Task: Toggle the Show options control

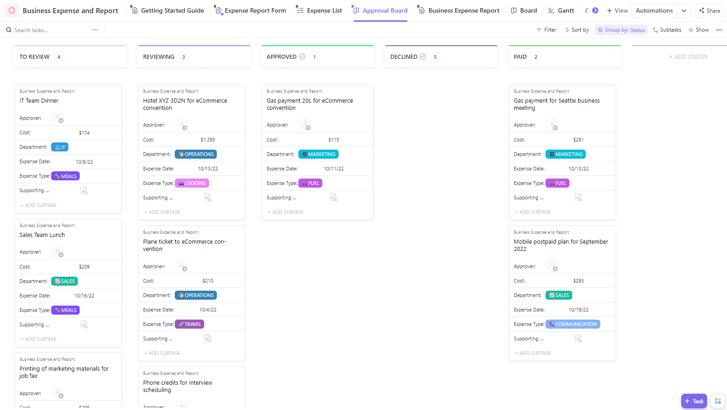Action: [x=699, y=30]
